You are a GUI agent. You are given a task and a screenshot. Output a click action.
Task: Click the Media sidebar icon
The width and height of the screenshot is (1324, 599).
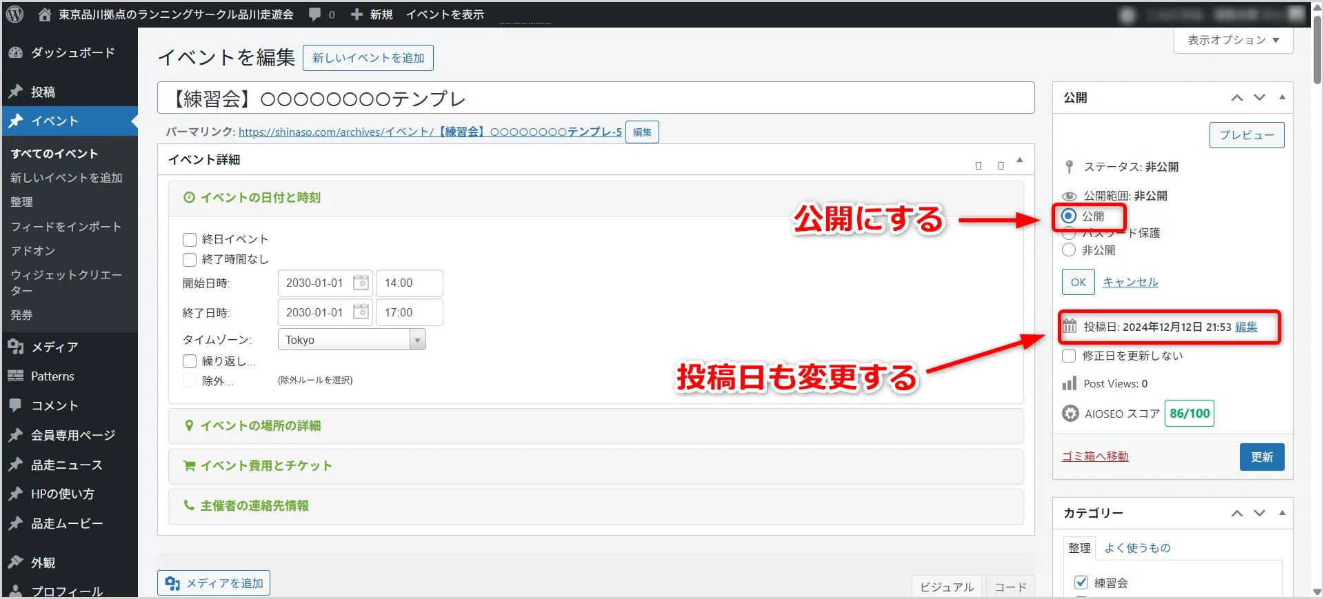click(16, 347)
